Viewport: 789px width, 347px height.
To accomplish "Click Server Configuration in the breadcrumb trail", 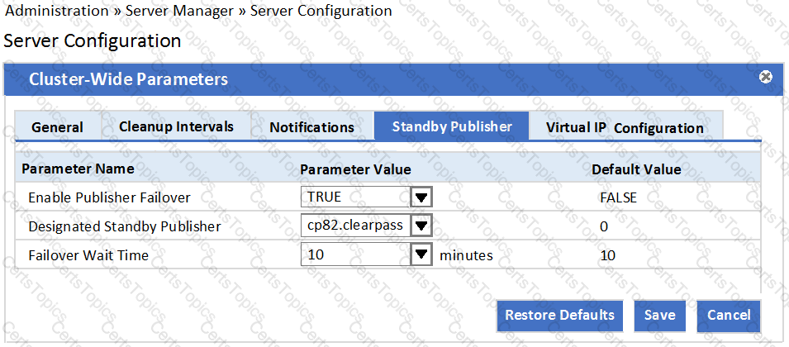I will [321, 11].
